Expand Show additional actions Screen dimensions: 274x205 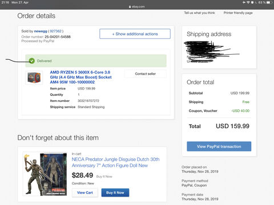click(x=135, y=34)
